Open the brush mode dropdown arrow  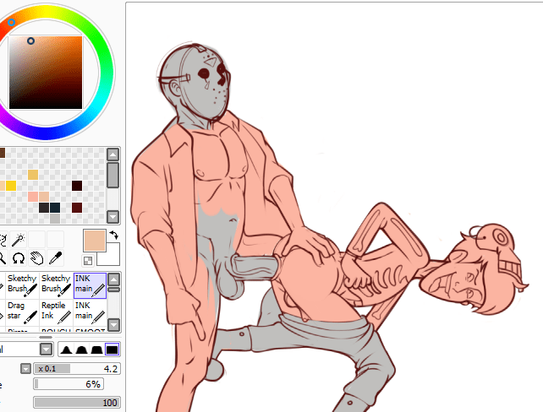pyautogui.click(x=46, y=350)
